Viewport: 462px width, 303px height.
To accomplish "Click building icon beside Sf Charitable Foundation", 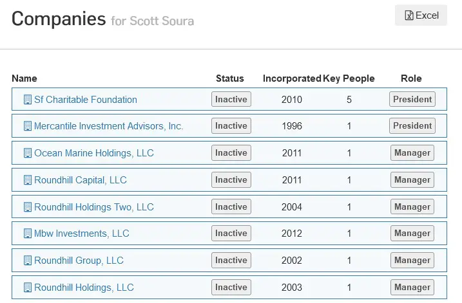I will point(28,100).
